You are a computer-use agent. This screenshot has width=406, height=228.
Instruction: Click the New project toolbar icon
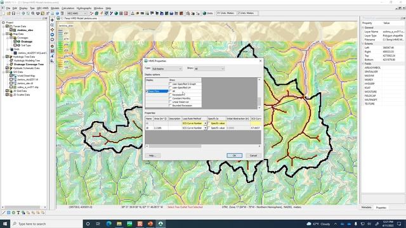point(4,13)
